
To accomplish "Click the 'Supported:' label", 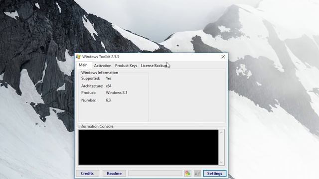I will [91, 79].
